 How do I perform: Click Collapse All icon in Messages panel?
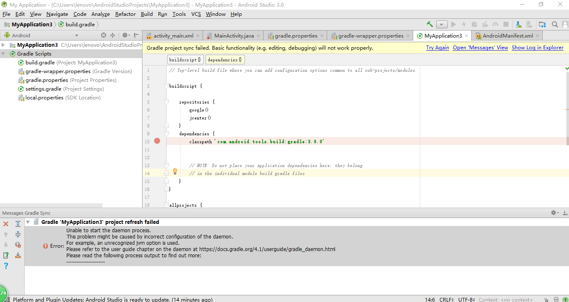click(18, 234)
